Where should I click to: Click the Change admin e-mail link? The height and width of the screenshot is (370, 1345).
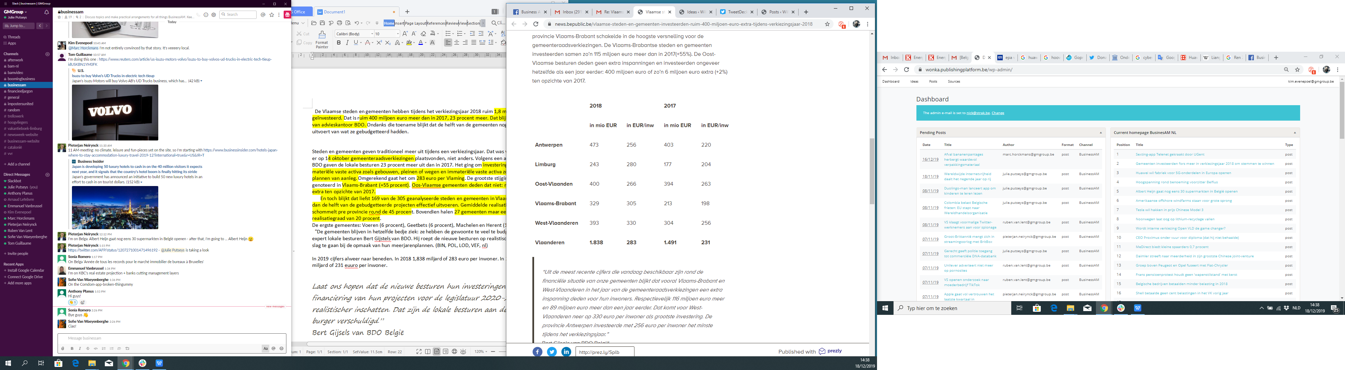(x=998, y=113)
